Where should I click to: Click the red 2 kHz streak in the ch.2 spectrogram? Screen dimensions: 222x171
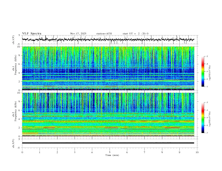pyautogui.click(x=50, y=128)
